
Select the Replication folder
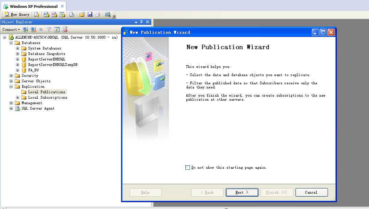tap(33, 86)
